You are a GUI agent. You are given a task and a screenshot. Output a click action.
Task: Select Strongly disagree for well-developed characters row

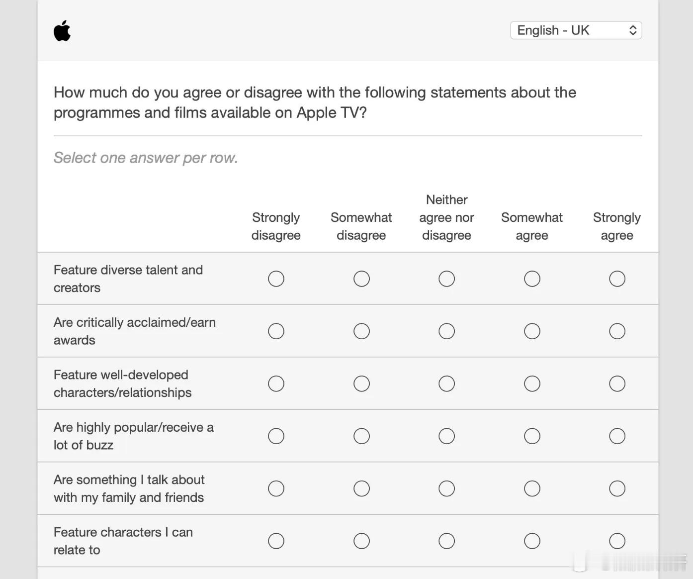[x=276, y=384]
